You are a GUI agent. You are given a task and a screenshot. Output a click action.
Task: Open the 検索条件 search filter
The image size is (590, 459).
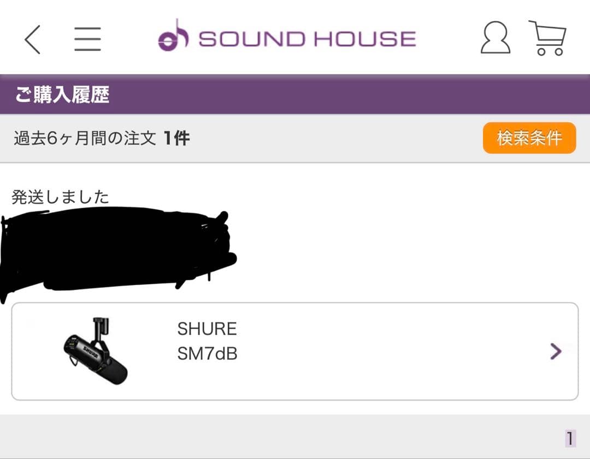(529, 138)
